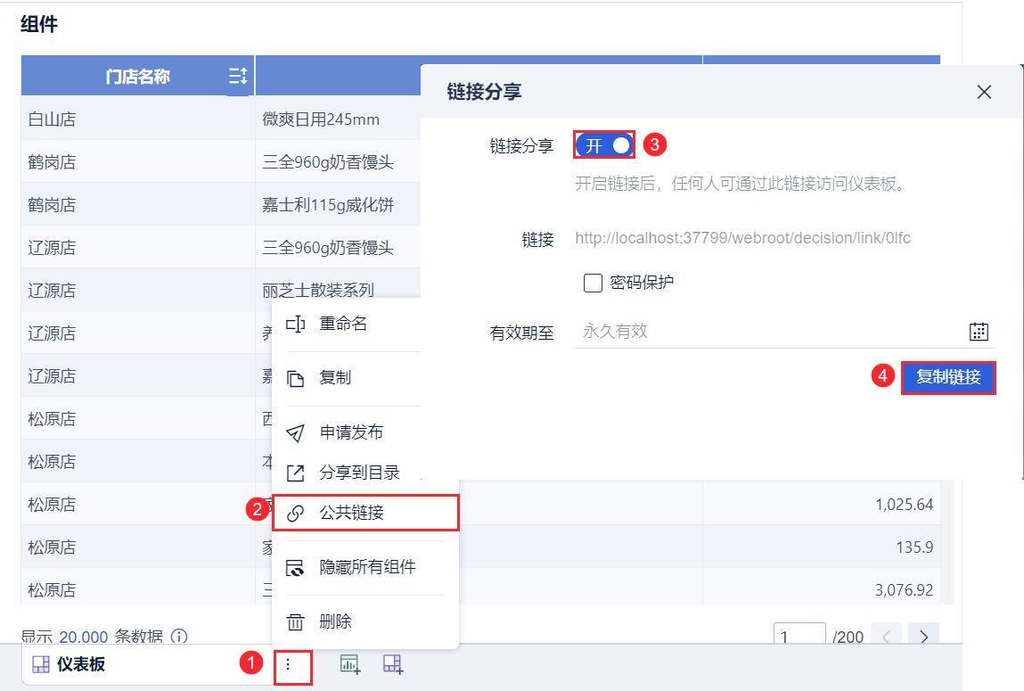Click the 门店名称 column header
Screen dimensions: 1024x691
pyautogui.click(x=138, y=77)
